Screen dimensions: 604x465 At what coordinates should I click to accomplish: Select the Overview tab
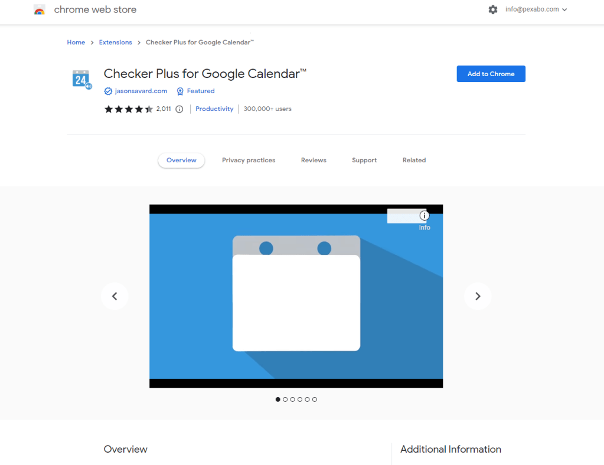click(181, 160)
